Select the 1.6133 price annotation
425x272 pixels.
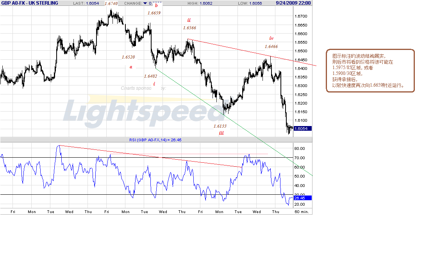coord(220,126)
